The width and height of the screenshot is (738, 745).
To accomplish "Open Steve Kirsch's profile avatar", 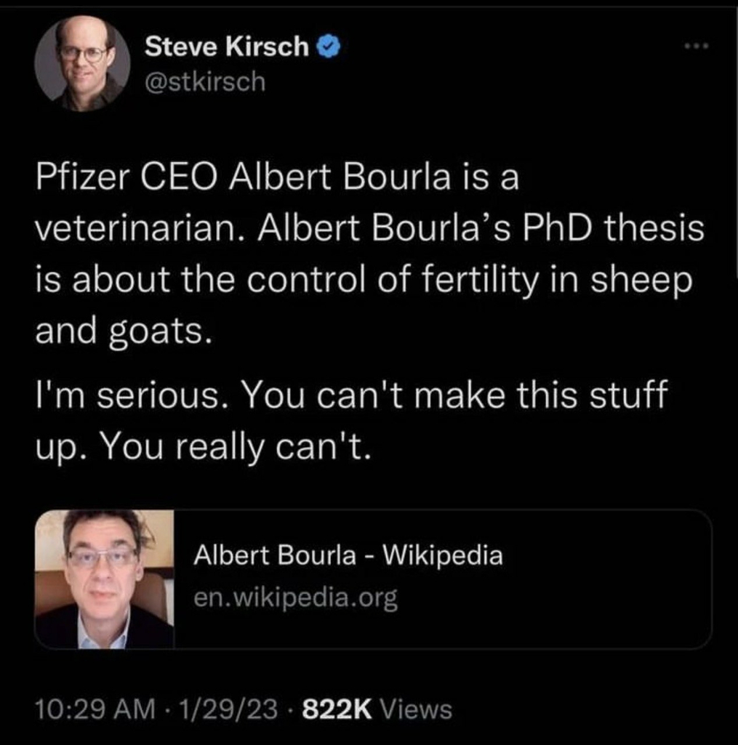I will pos(82,63).
